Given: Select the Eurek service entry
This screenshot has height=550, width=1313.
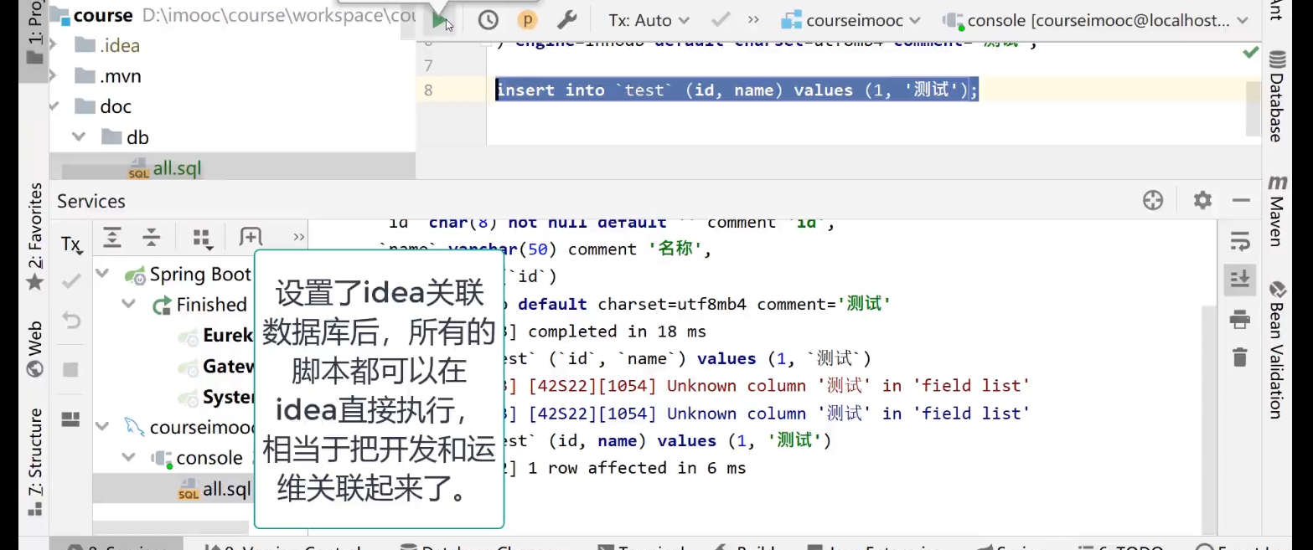Looking at the screenshot, I should (x=216, y=336).
